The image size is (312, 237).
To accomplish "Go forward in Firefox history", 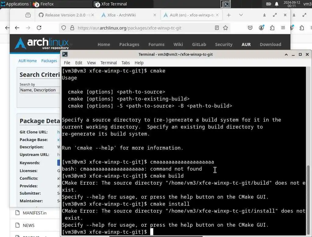I will coord(28,28).
